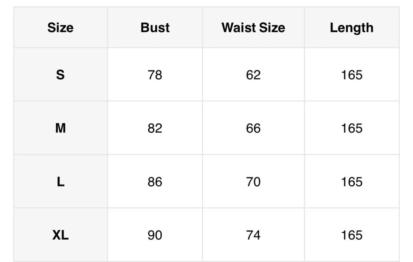Click the Bust column header
Image resolution: width=413 pixels, height=262 pixels.
155,28
